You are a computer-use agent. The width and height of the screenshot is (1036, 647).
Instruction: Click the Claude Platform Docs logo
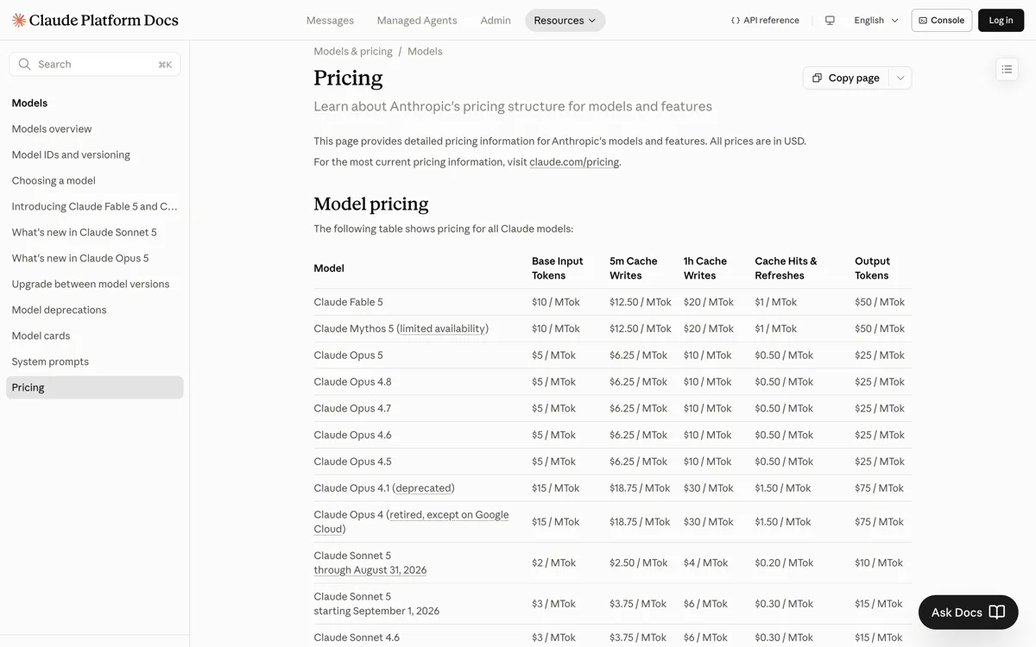click(x=95, y=20)
